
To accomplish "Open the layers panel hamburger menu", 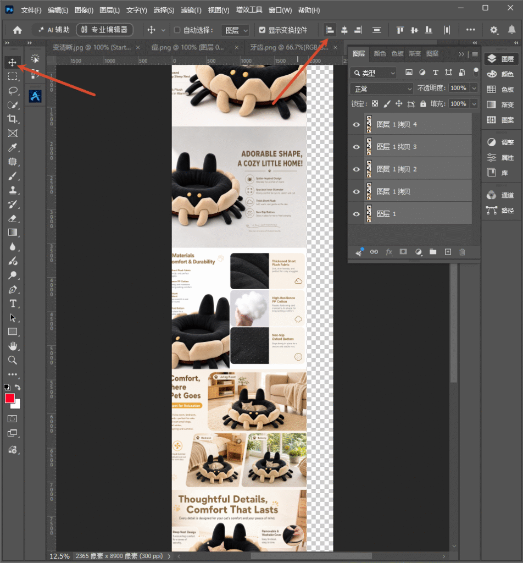I will [x=475, y=54].
